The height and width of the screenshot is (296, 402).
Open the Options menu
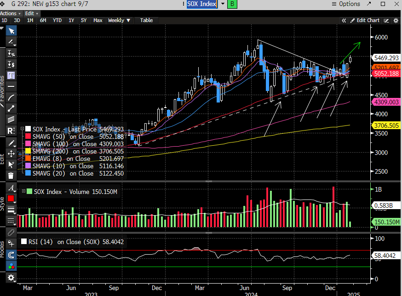coord(346,4)
